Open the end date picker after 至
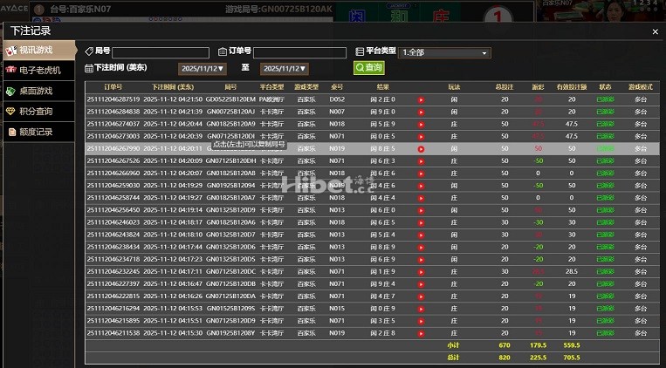This screenshot has width=666, height=368. click(284, 68)
